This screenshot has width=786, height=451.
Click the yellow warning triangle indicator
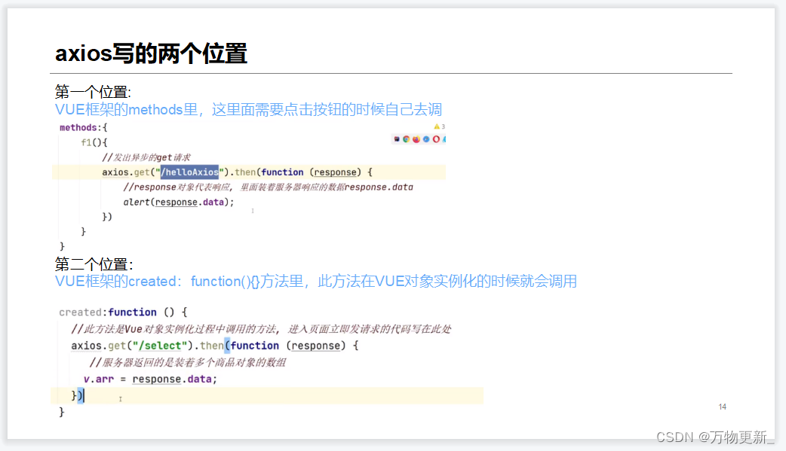tap(437, 126)
